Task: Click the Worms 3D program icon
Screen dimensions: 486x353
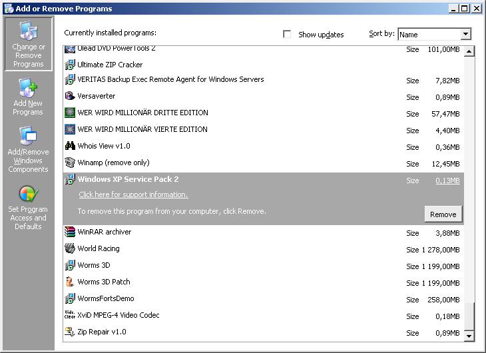Action: 70,265
